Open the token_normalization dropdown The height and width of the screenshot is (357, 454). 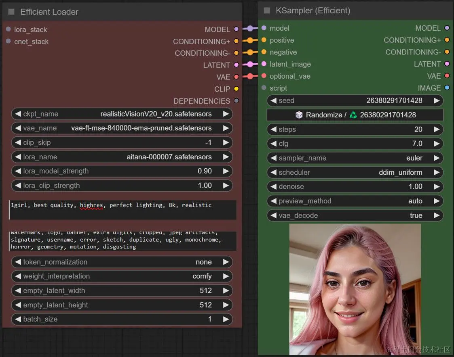point(122,262)
